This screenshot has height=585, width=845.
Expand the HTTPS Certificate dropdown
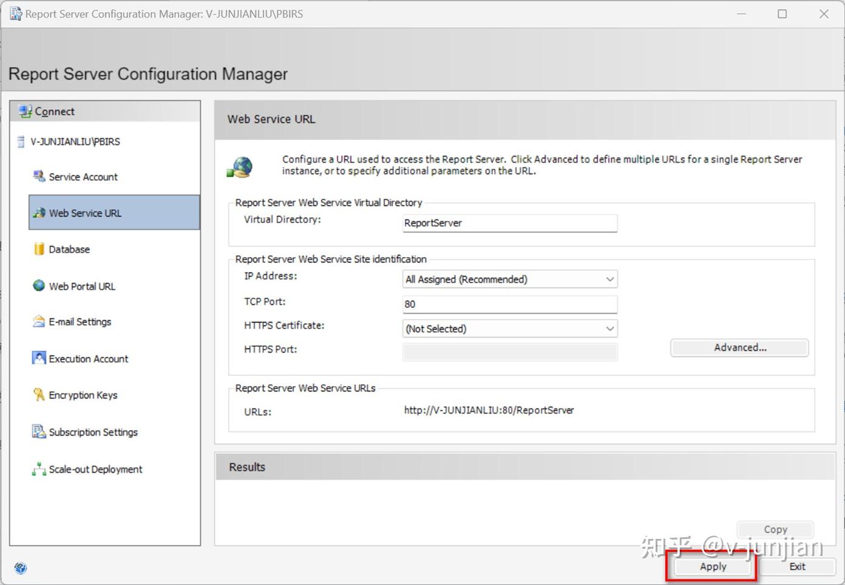pyautogui.click(x=510, y=329)
